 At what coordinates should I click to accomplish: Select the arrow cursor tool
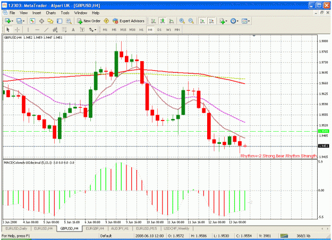(8, 30)
